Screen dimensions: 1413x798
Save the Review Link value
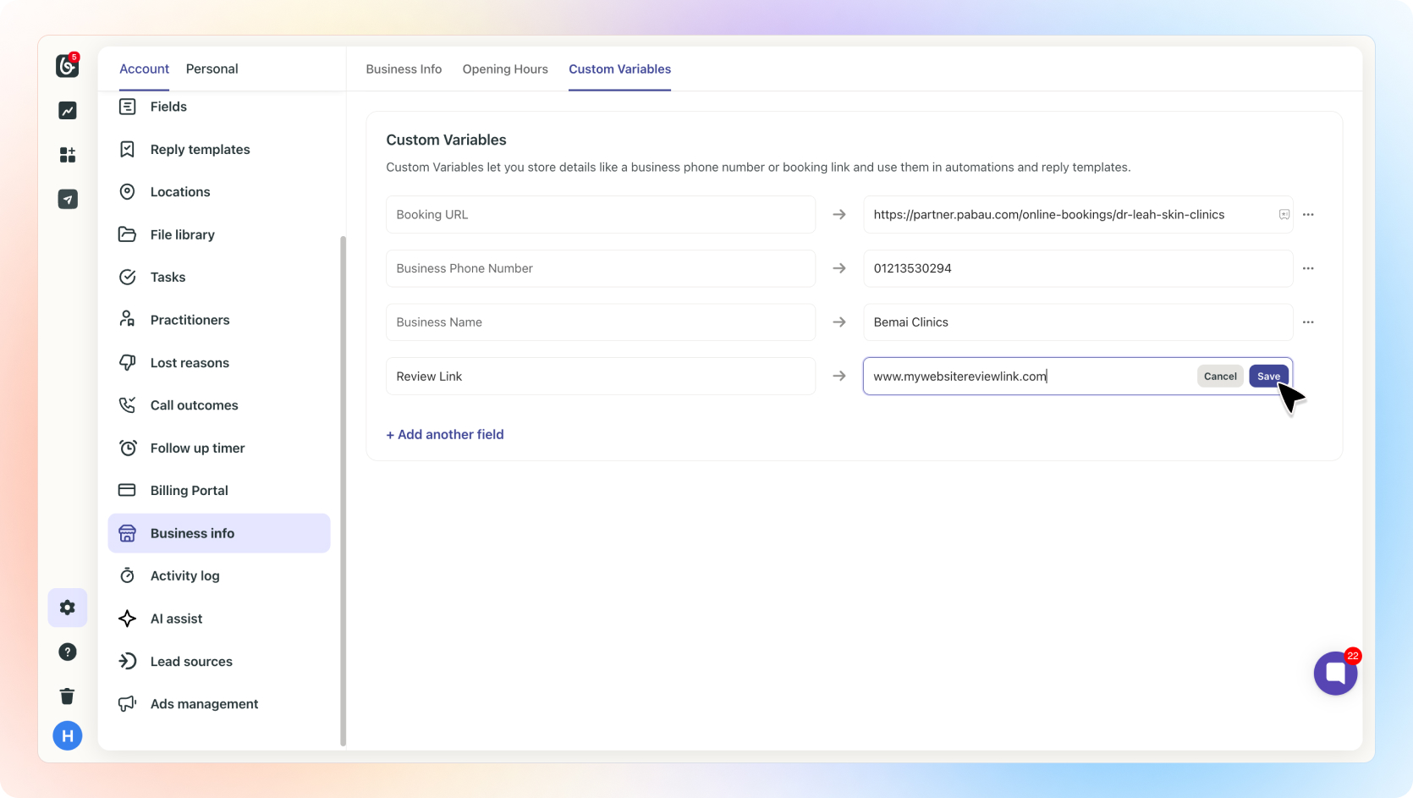click(x=1267, y=377)
